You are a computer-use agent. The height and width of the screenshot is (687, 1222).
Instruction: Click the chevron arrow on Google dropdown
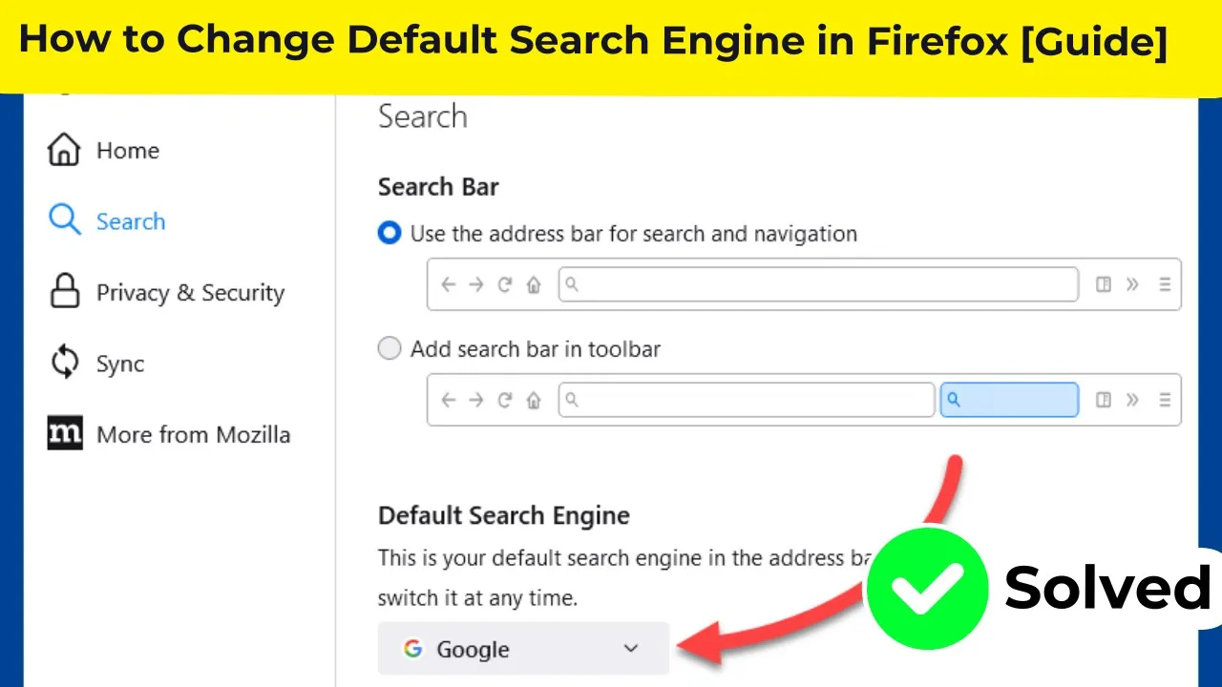[x=630, y=649]
